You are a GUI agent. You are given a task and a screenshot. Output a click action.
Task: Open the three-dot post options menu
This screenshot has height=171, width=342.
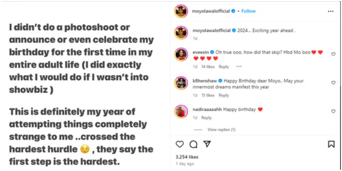click(331, 11)
